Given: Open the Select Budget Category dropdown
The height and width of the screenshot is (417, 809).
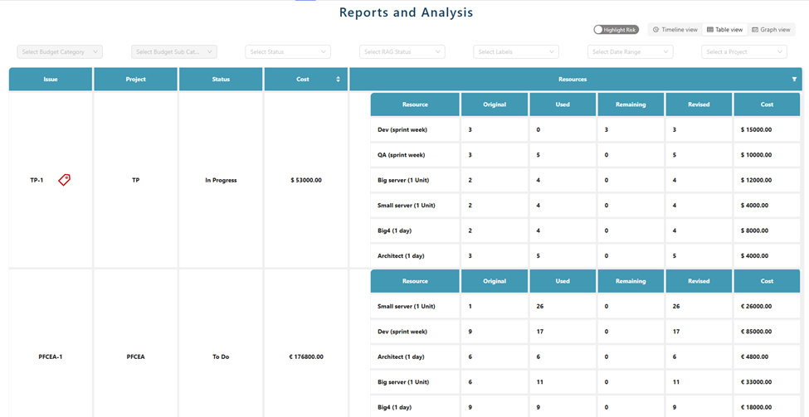Looking at the screenshot, I should pos(60,52).
